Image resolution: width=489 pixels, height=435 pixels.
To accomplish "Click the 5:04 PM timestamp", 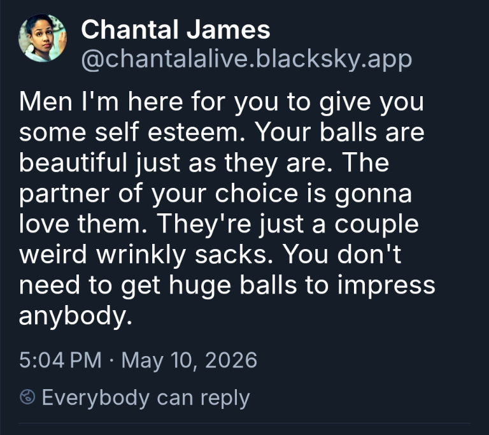I will [60, 360].
